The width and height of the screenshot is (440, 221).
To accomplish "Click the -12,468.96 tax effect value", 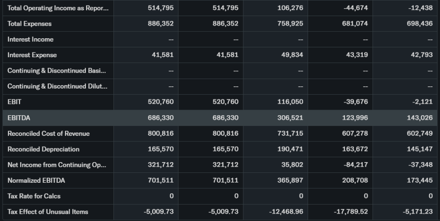I will pos(285,212).
